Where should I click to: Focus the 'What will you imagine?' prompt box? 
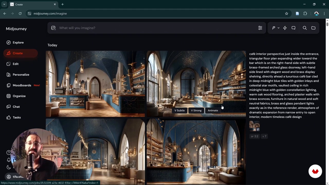pyautogui.click(x=157, y=28)
